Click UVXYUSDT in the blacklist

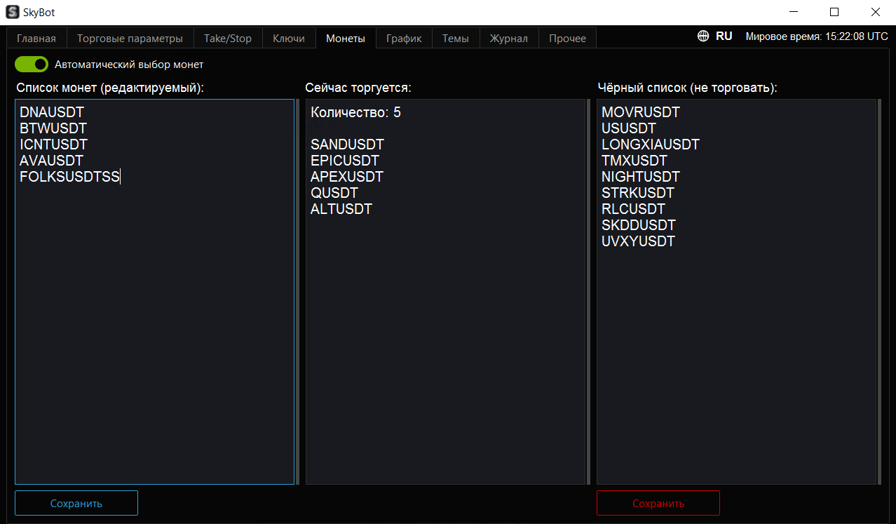click(638, 241)
